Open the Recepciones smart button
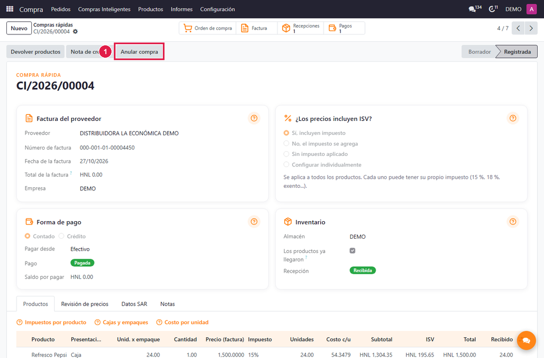The width and height of the screenshot is (544, 358). coord(301,28)
